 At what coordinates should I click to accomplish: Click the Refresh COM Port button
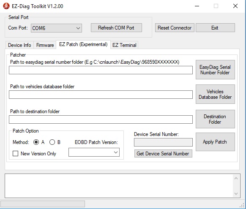[116, 28]
